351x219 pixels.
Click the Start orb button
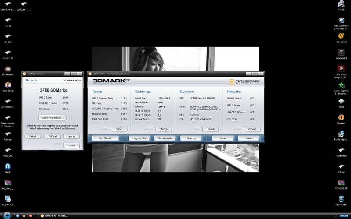tap(7, 215)
